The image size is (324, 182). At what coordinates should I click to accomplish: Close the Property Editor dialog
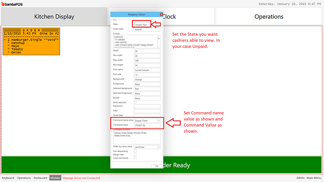[162, 15]
